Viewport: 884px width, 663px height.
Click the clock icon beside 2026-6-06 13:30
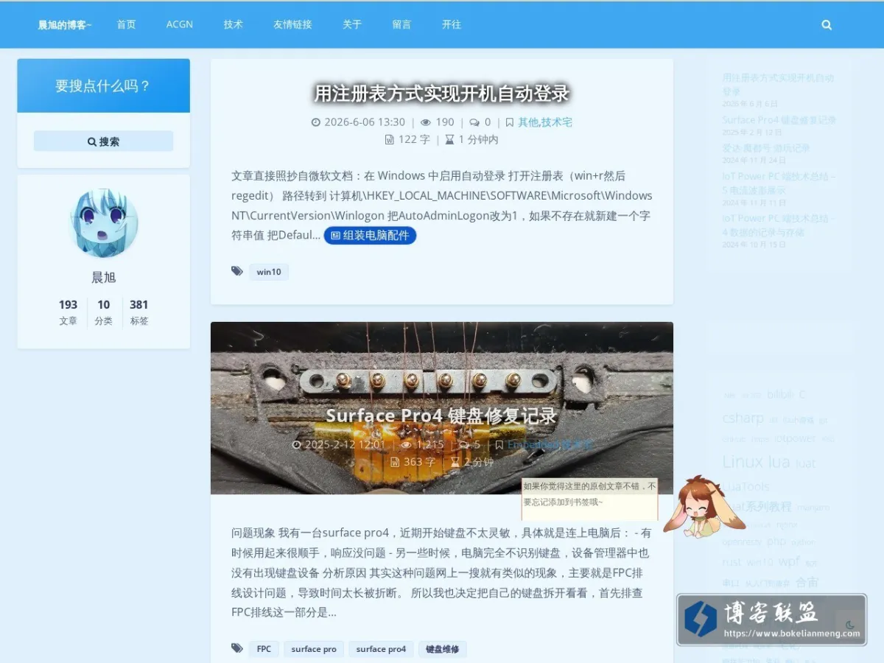pyautogui.click(x=316, y=122)
